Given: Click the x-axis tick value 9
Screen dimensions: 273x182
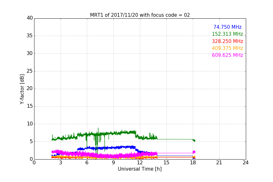Looking at the screenshot, I should (113, 163).
